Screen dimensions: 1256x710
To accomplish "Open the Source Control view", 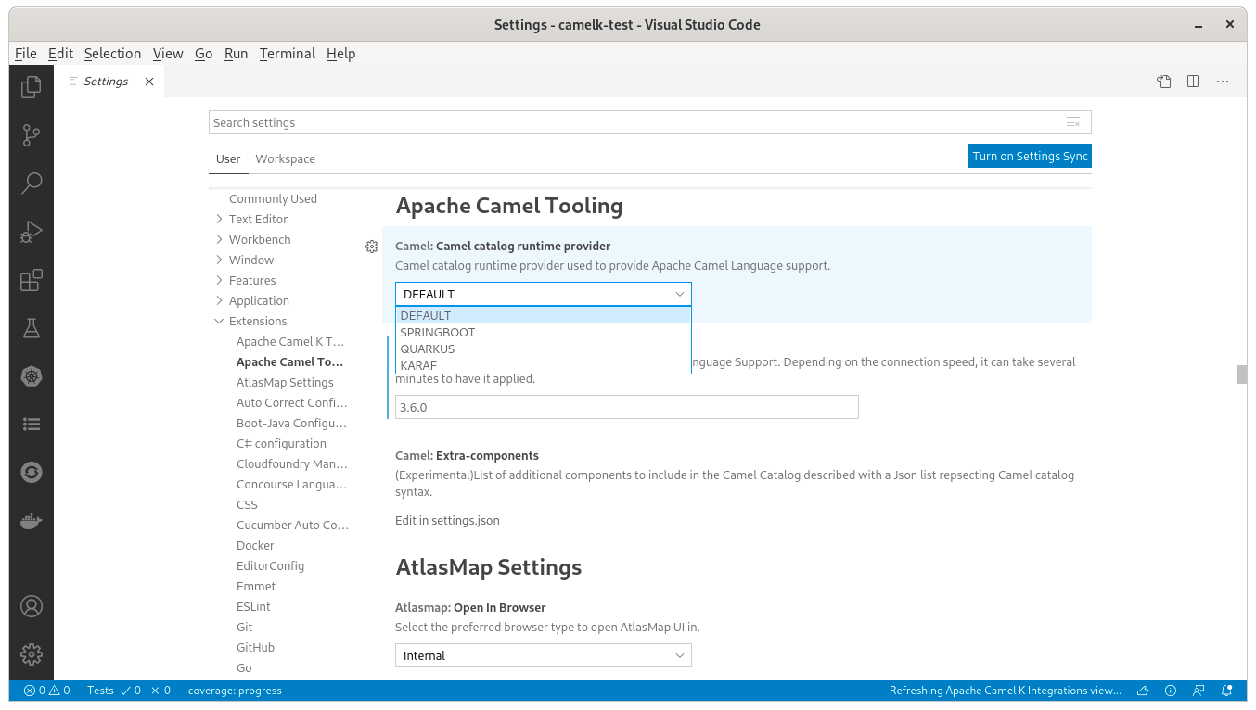I will (x=32, y=135).
